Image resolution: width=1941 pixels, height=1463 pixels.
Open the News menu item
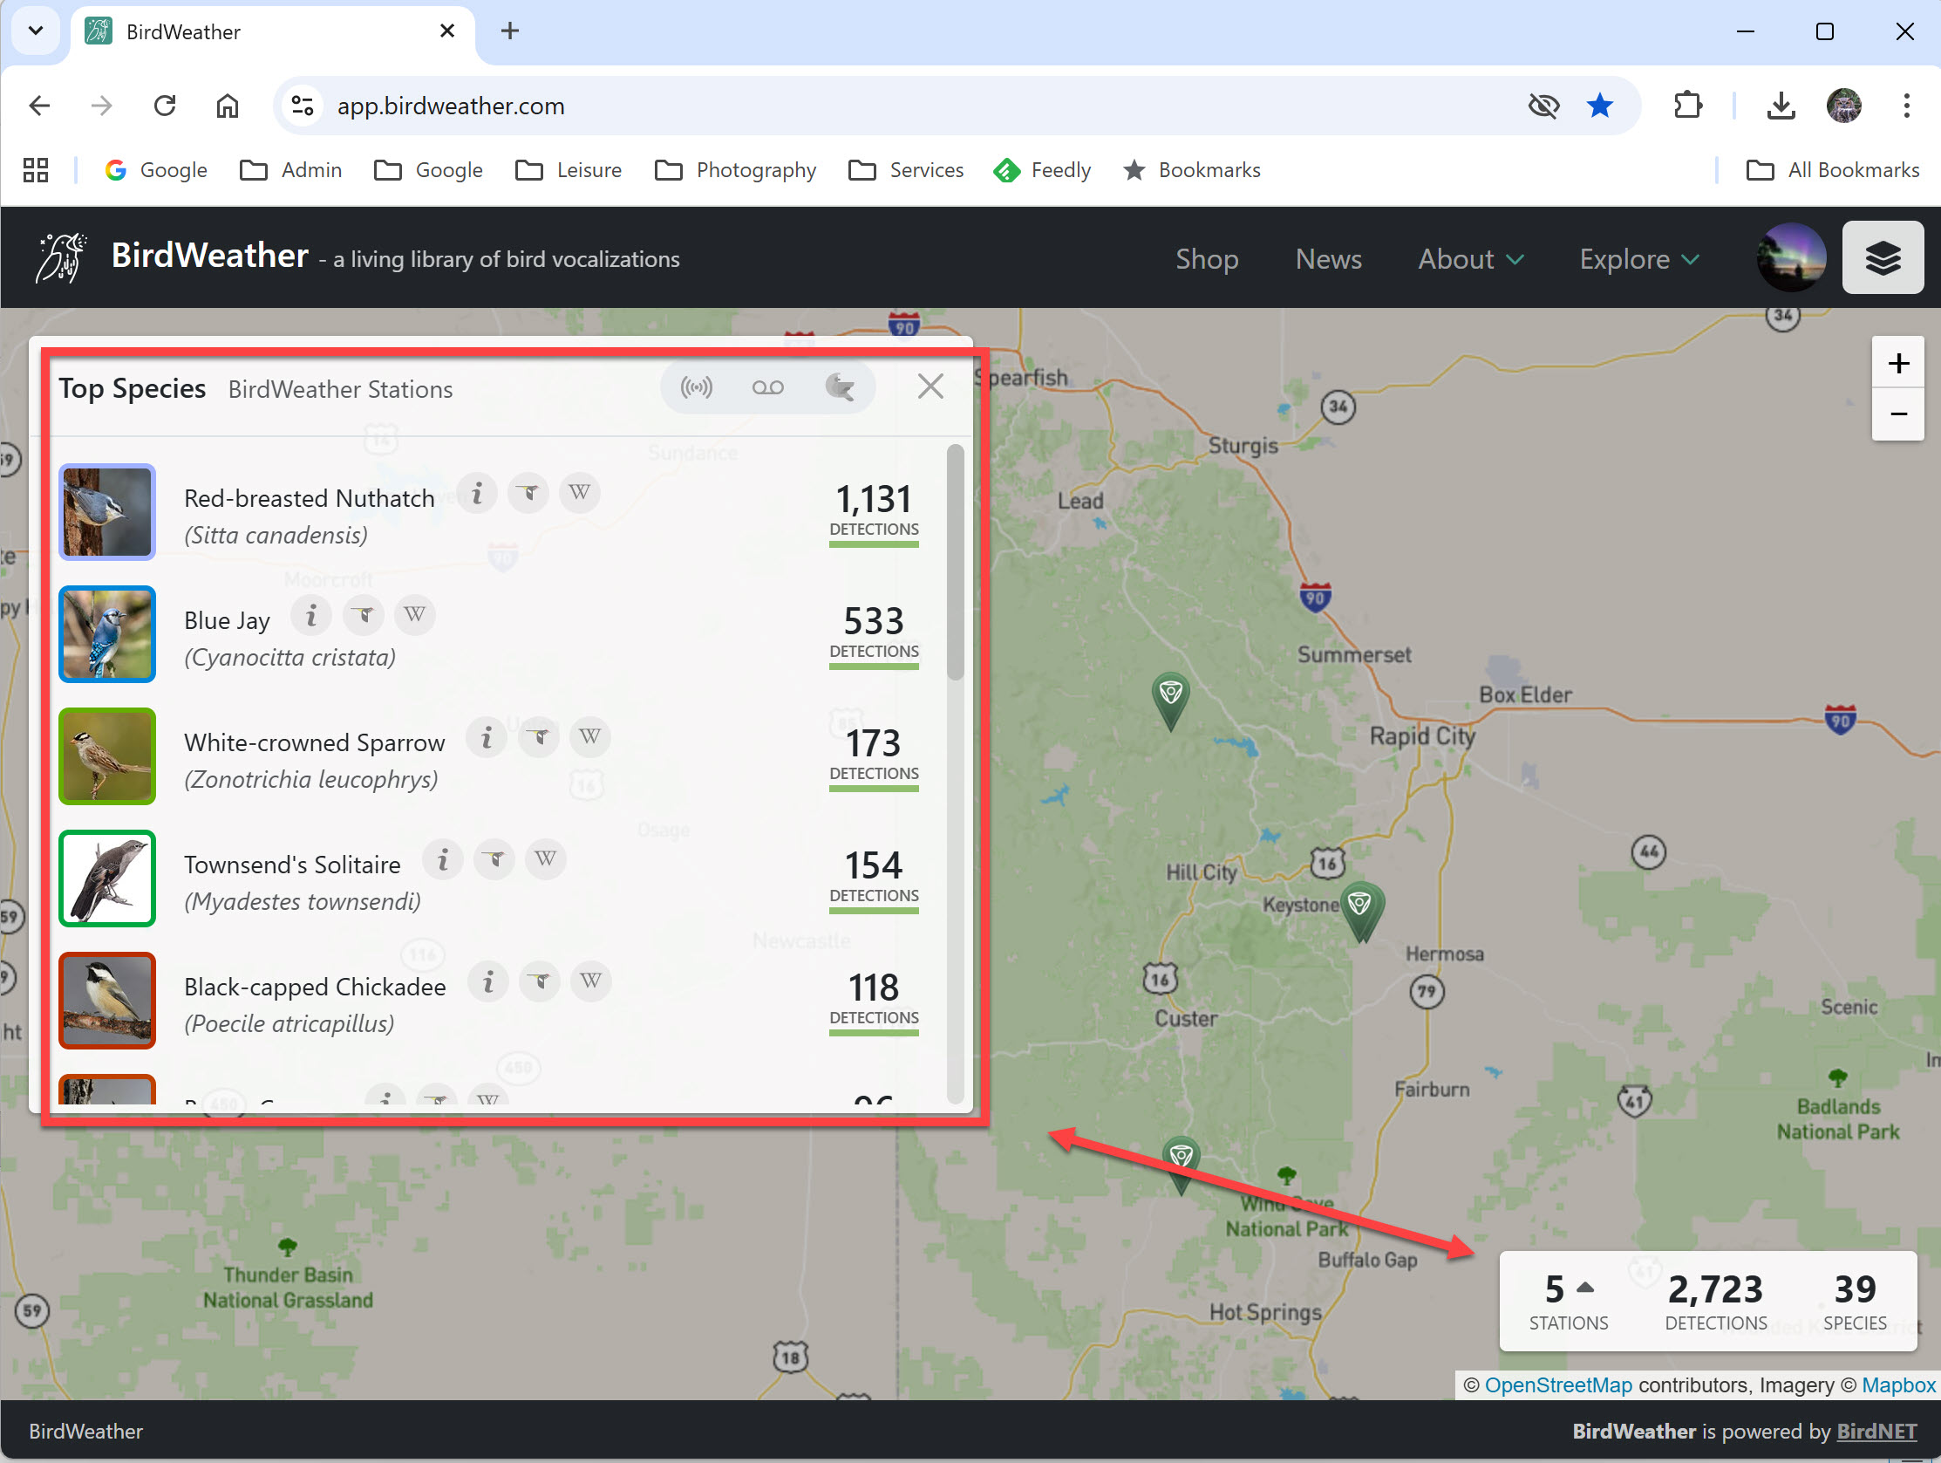(x=1329, y=259)
